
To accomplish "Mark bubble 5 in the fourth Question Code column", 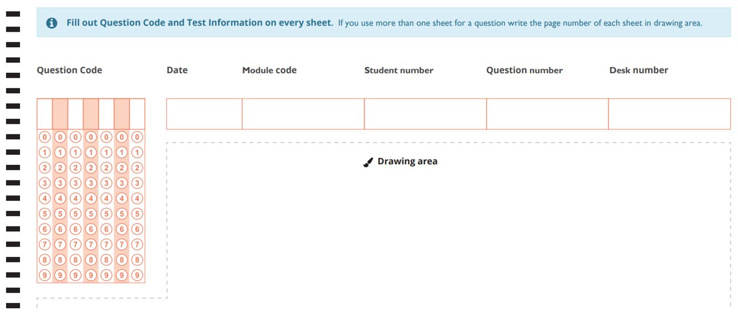I will tap(91, 213).
